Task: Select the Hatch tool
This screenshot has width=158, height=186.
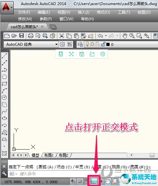Action: [4, 153]
